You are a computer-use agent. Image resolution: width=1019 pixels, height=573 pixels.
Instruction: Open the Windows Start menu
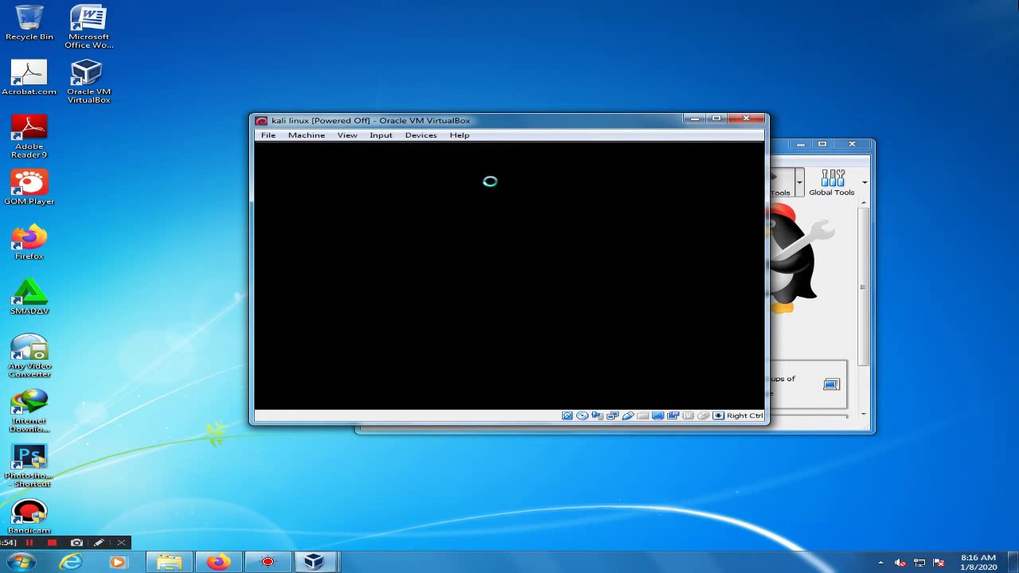(21, 563)
